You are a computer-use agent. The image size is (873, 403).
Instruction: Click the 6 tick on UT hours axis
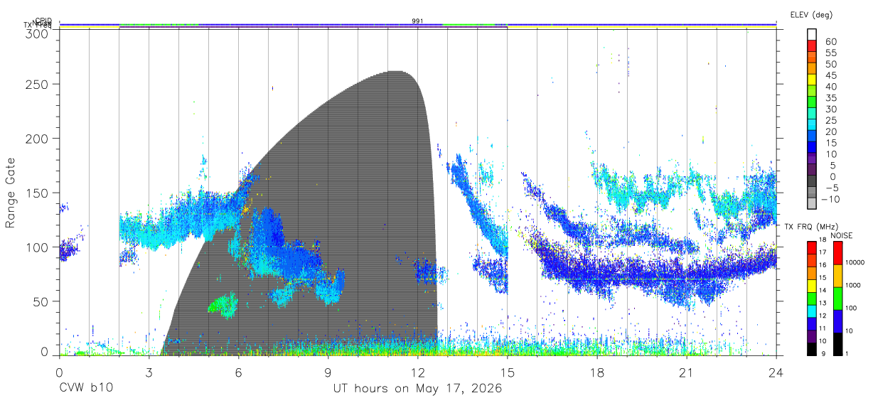(239, 372)
